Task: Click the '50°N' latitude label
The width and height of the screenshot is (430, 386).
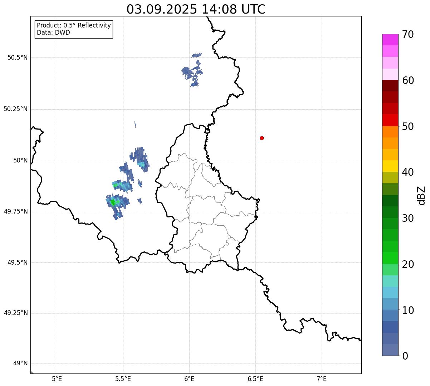Action: pyautogui.click(x=20, y=160)
